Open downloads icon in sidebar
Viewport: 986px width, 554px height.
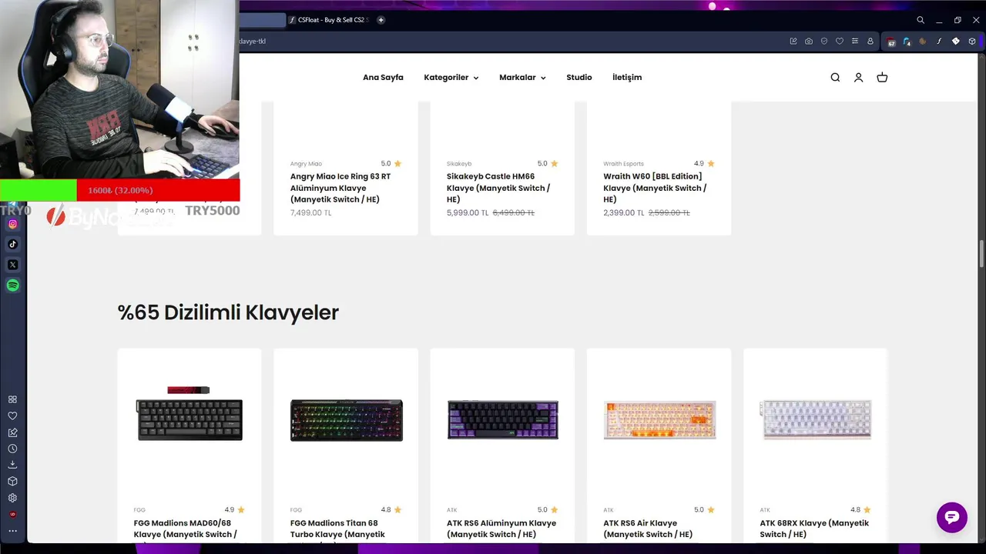tap(12, 465)
